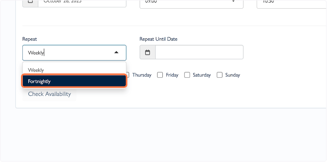Click the calendar icon in the October date field

(30, 1)
